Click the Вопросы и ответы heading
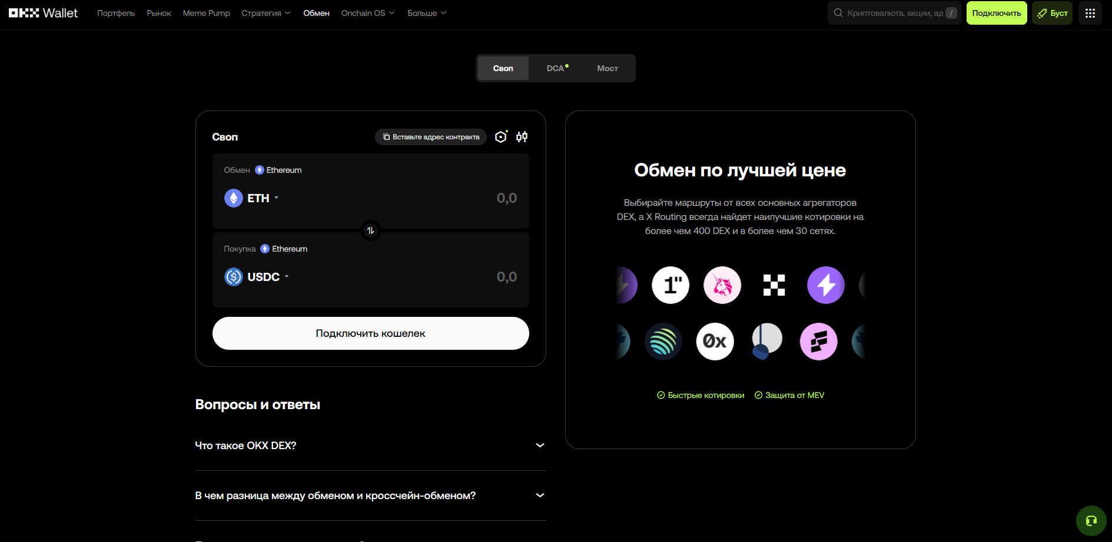Viewport: 1112px width, 542px height. point(258,404)
